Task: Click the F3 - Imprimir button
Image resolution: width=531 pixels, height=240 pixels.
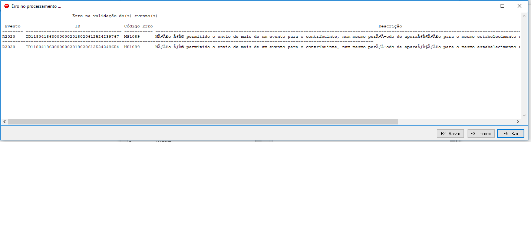Action: click(x=481, y=134)
